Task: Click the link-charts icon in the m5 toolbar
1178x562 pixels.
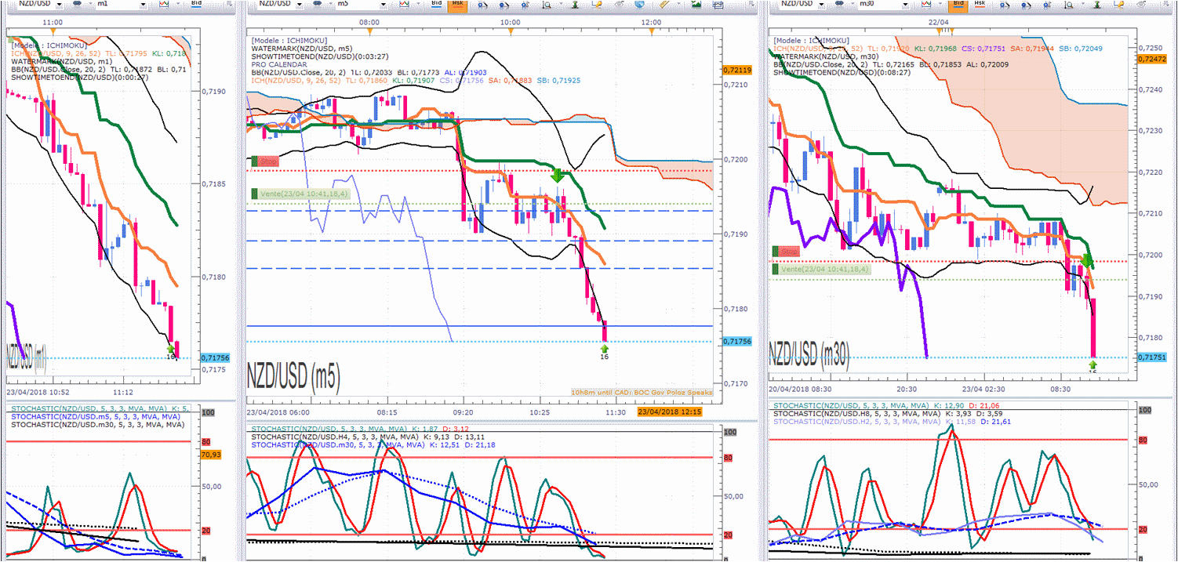Action: (x=317, y=4)
